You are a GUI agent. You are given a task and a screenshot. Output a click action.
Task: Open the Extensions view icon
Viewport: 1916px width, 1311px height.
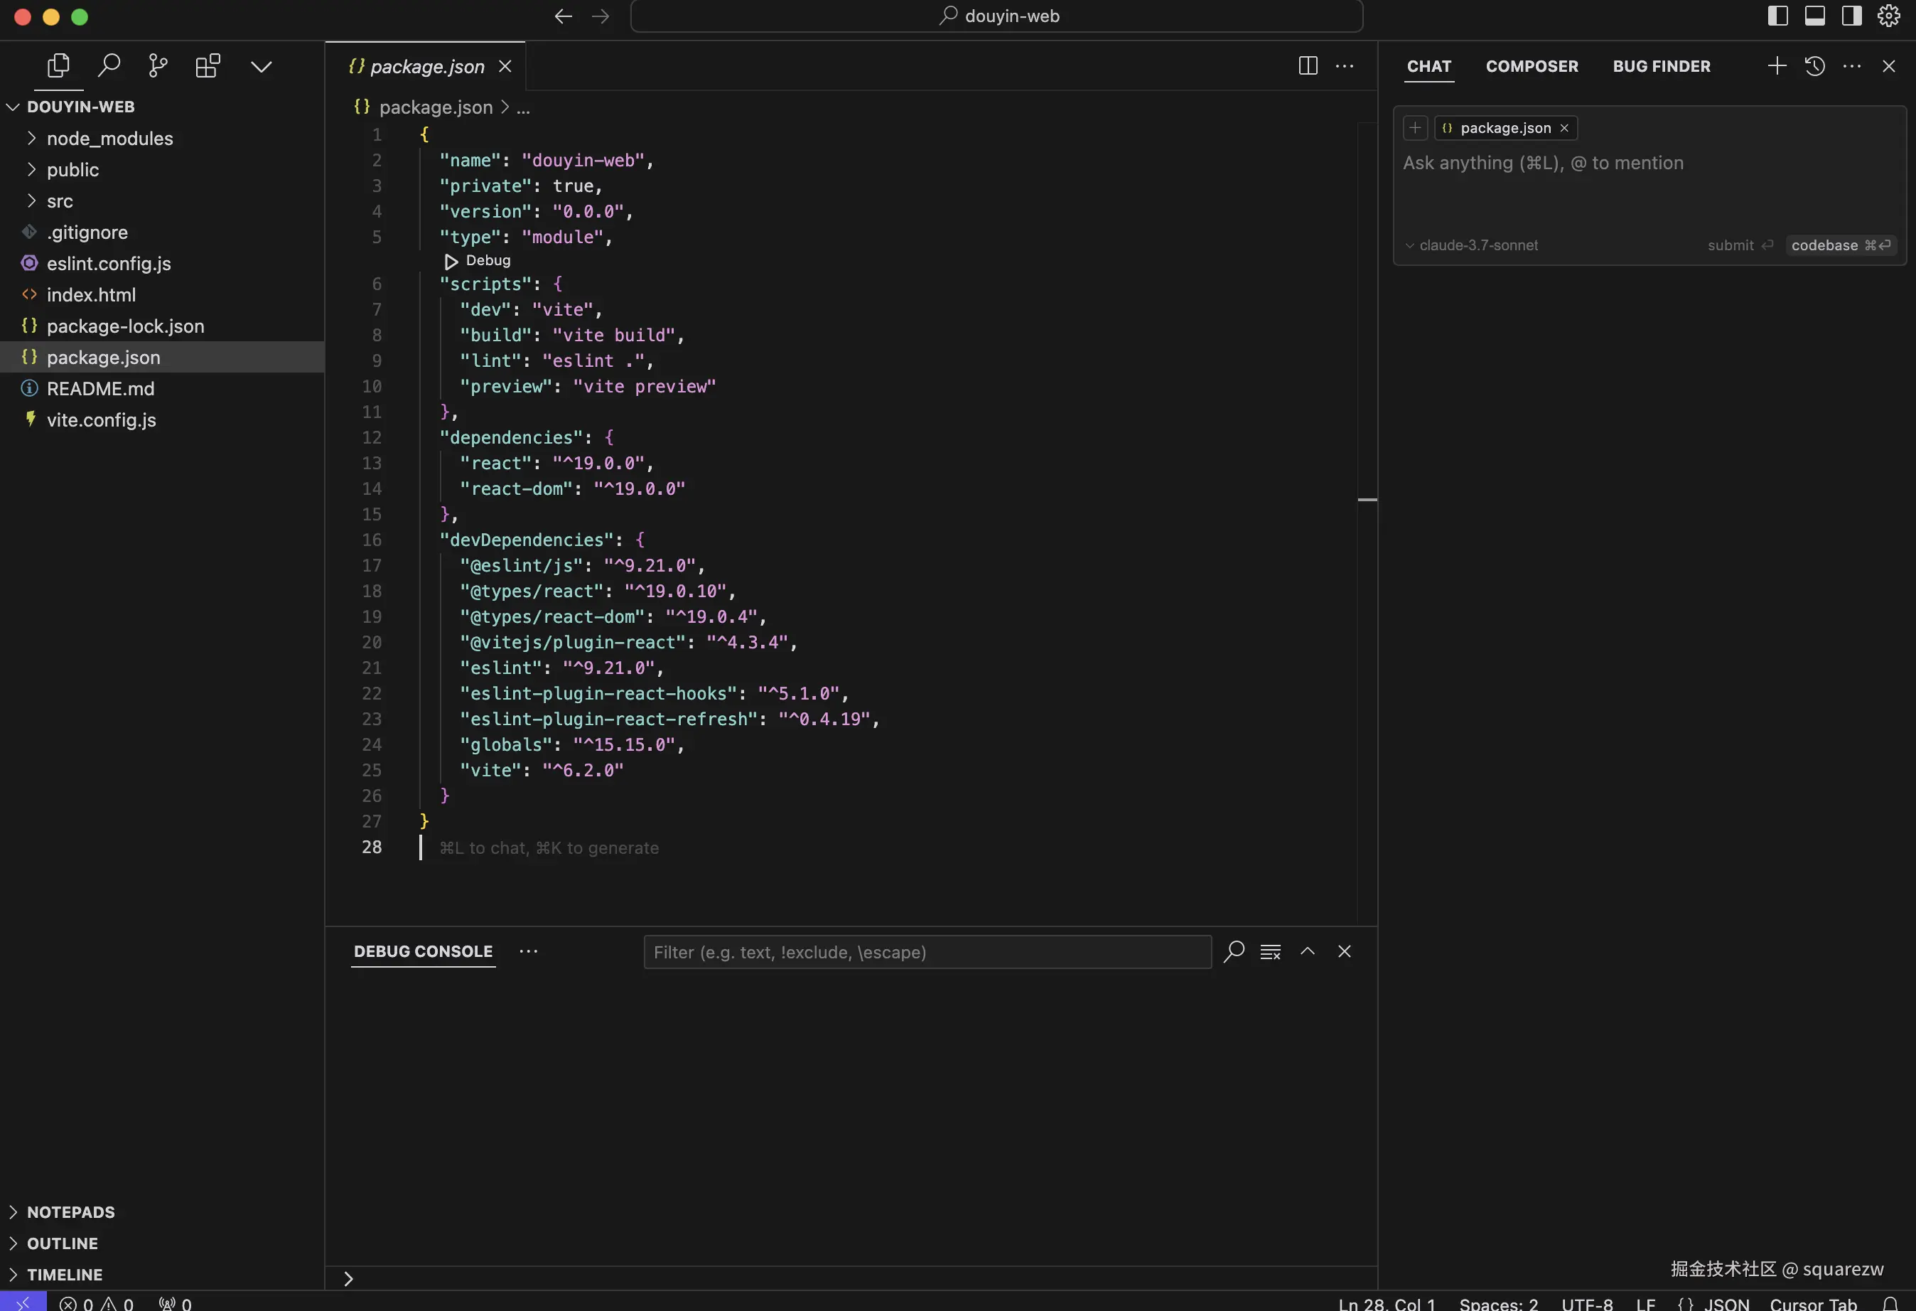(x=208, y=66)
